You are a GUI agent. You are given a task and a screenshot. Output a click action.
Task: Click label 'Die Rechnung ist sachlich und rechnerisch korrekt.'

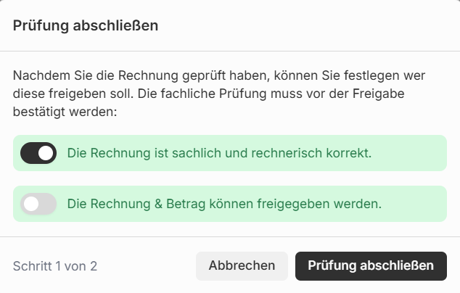219,153
